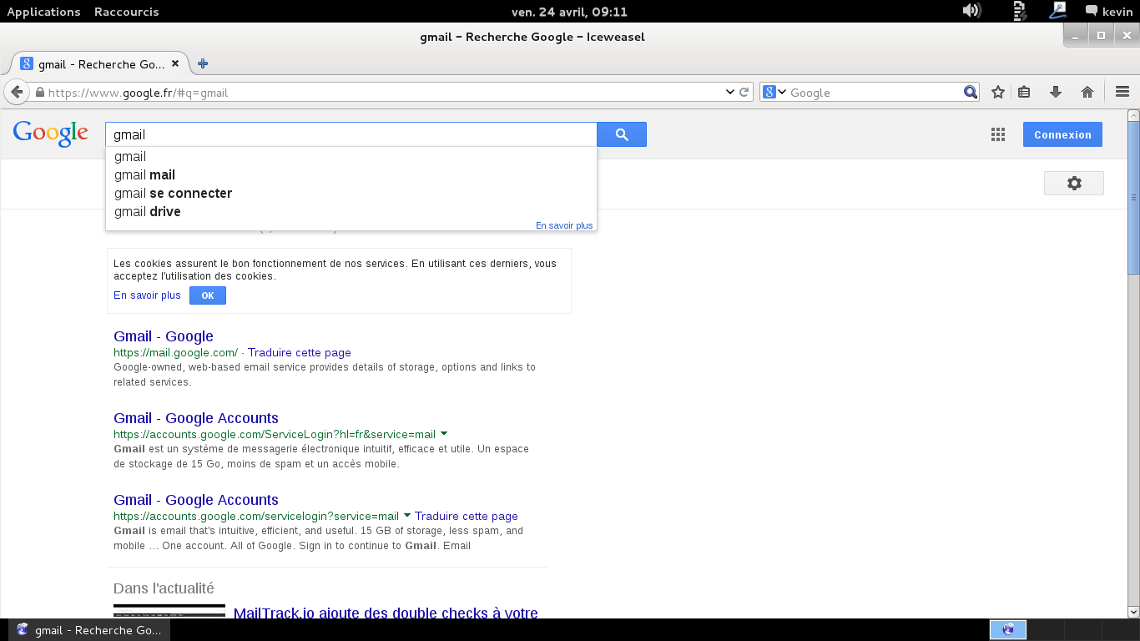Image resolution: width=1140 pixels, height=641 pixels.
Task: Click the browser back arrow button
Action: click(16, 92)
